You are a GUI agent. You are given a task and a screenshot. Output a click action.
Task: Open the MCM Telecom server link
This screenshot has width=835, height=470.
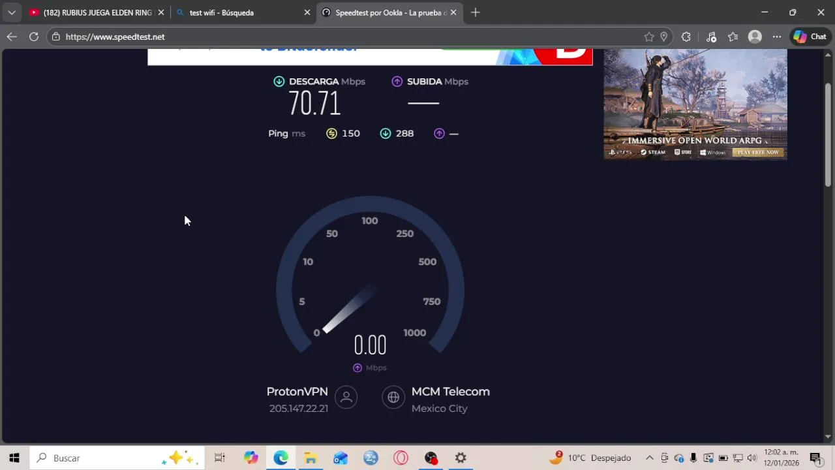(451, 392)
